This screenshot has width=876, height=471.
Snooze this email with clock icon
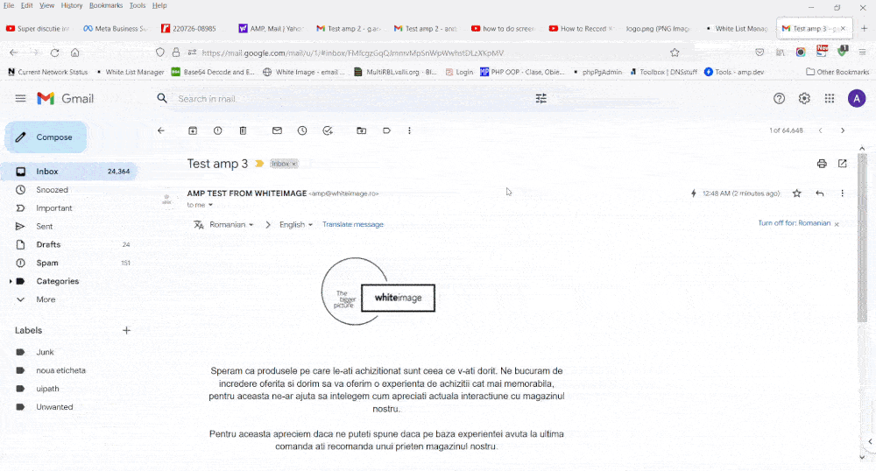pyautogui.click(x=302, y=130)
